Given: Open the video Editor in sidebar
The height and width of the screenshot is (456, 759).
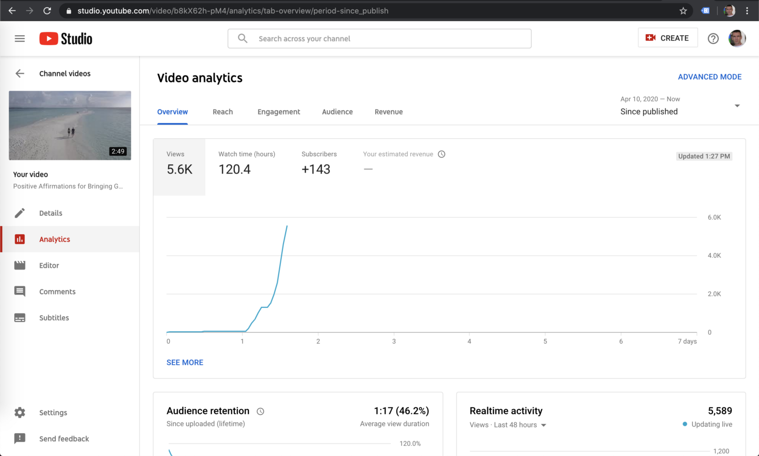Looking at the screenshot, I should pyautogui.click(x=49, y=266).
